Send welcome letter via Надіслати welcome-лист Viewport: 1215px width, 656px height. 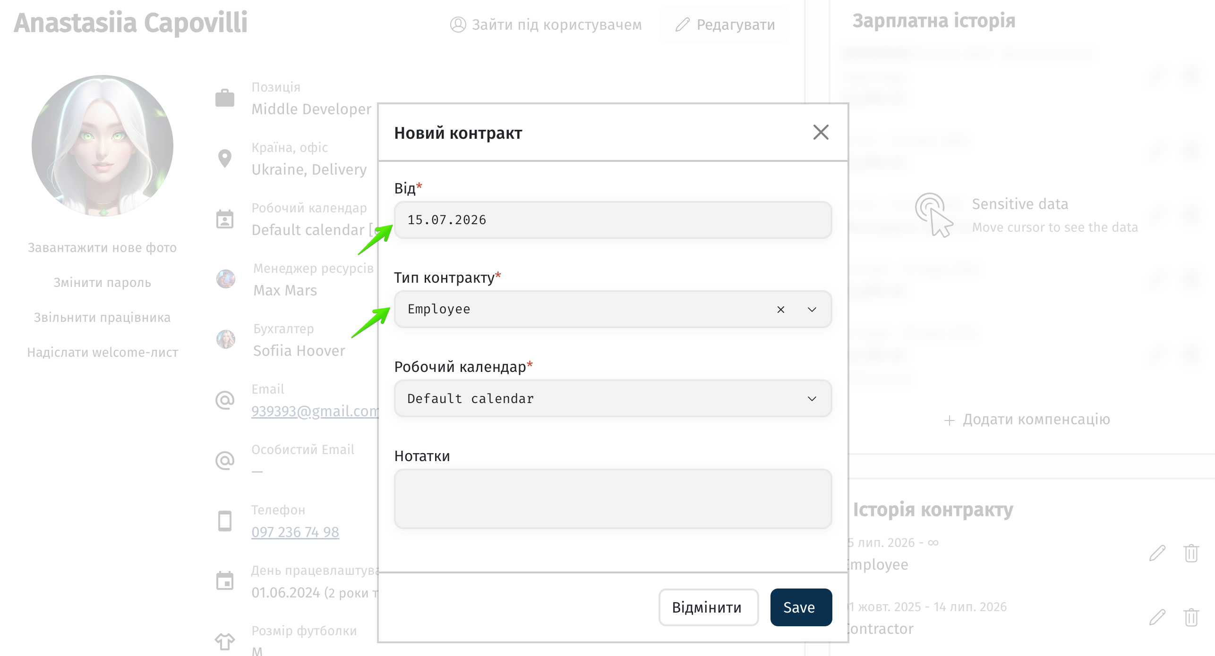(x=103, y=353)
